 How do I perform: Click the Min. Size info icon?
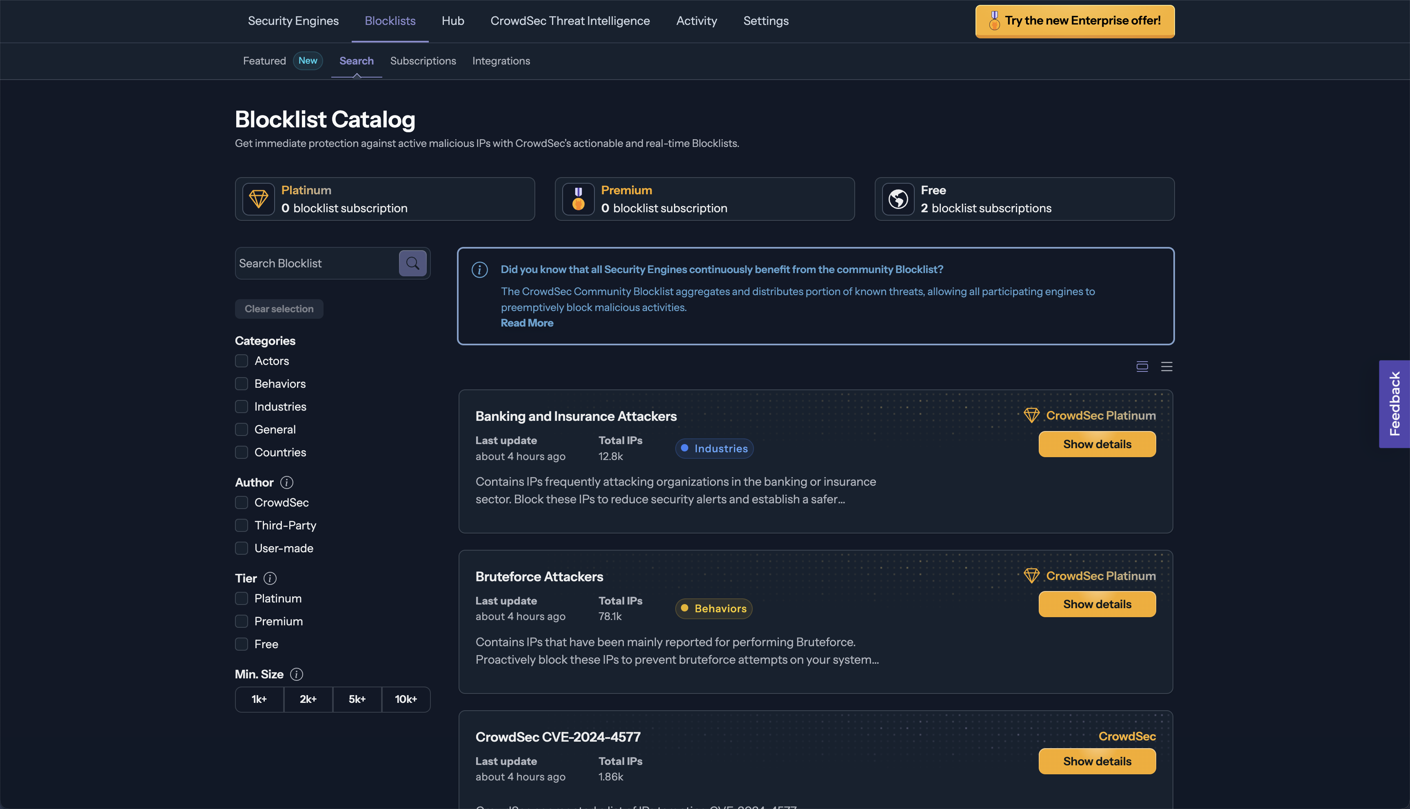click(x=297, y=674)
